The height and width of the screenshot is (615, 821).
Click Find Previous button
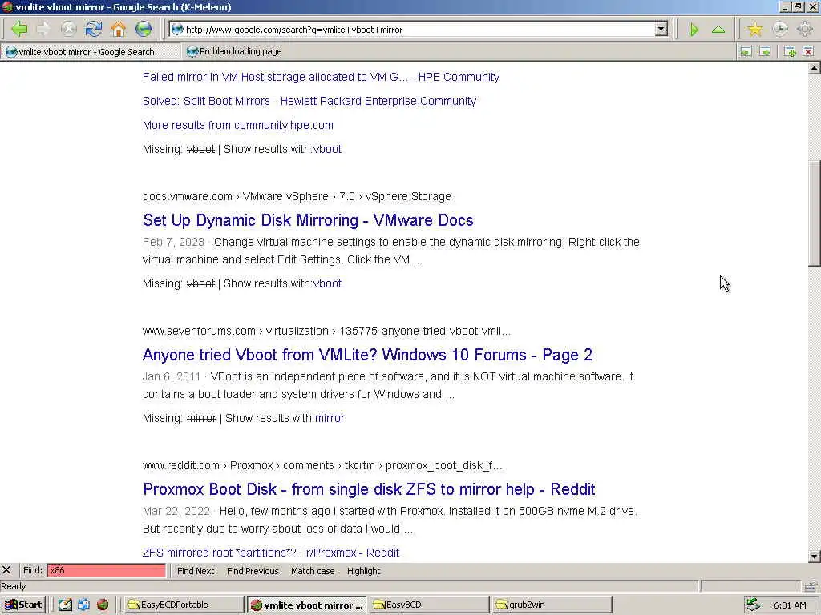[x=253, y=570]
